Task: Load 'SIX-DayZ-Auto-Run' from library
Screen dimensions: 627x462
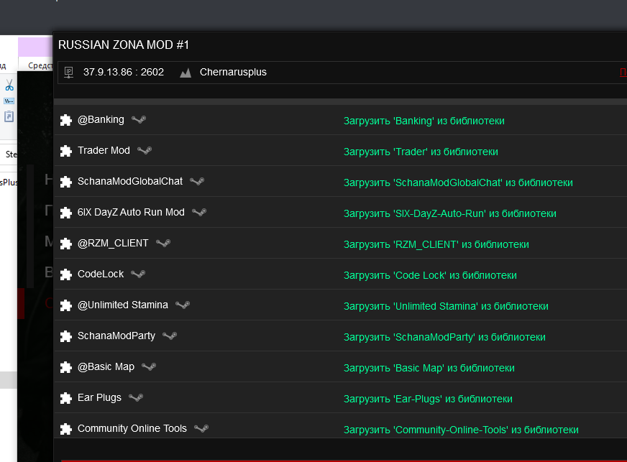Action: pos(450,213)
